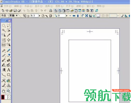This screenshot has height=103, width=131.
Task: Click the Open folder icon
Action: (x=11, y=11)
